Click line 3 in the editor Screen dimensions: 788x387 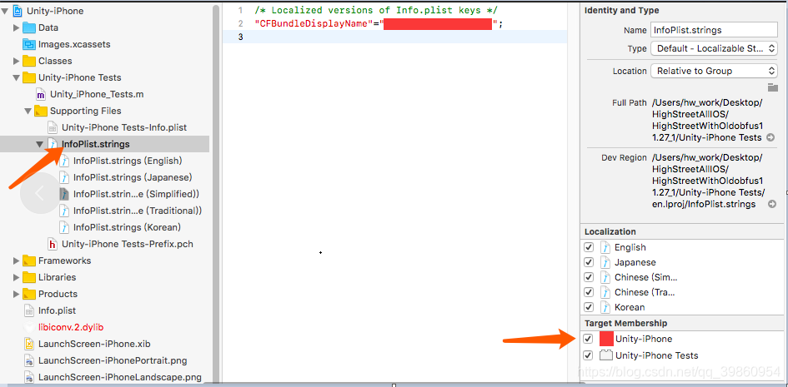click(x=395, y=37)
